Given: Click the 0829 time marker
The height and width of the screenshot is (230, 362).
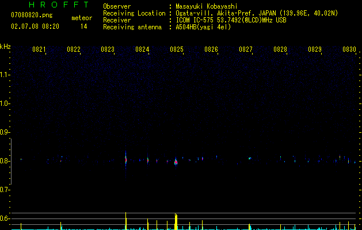Looking at the screenshot, I should click(x=315, y=49).
